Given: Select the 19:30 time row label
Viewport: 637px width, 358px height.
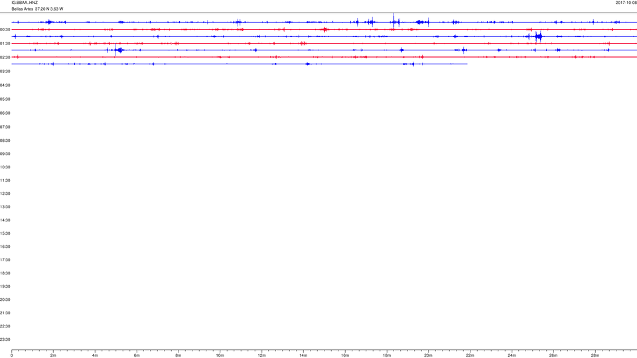Looking at the screenshot, I should coord(5,286).
